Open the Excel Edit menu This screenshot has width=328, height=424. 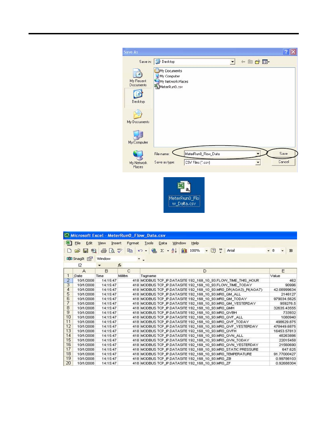click(89, 243)
